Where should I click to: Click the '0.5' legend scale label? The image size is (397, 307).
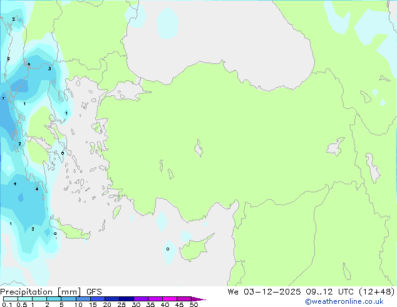click(x=22, y=304)
